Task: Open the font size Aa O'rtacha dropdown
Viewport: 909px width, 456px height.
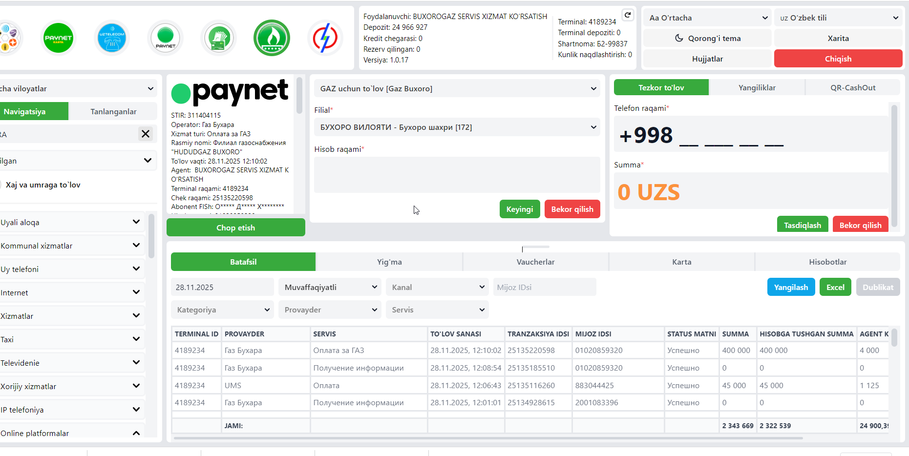Action: point(707,18)
